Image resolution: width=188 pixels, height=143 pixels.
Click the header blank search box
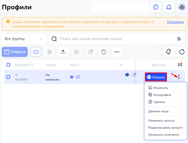(x=120, y=7)
